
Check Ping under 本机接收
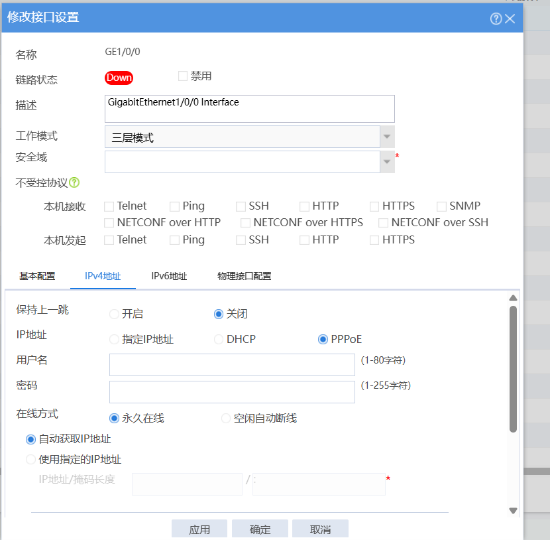(x=175, y=206)
